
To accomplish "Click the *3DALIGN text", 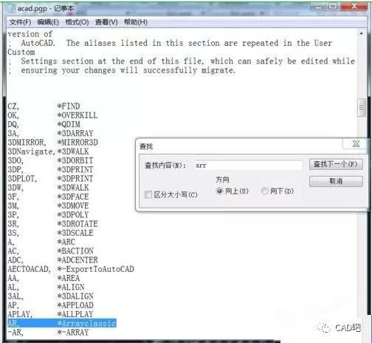I will [x=75, y=296].
